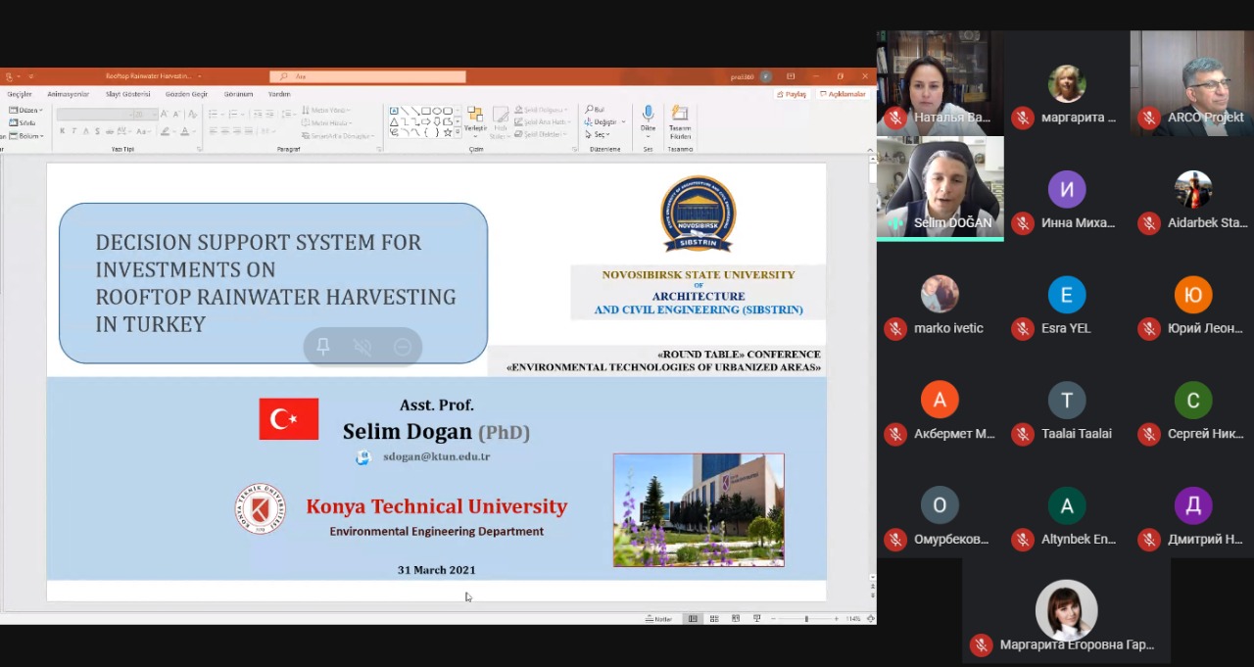The image size is (1254, 667).
Task: Open Tasarım Fikirleri design ideas
Action: tap(680, 116)
